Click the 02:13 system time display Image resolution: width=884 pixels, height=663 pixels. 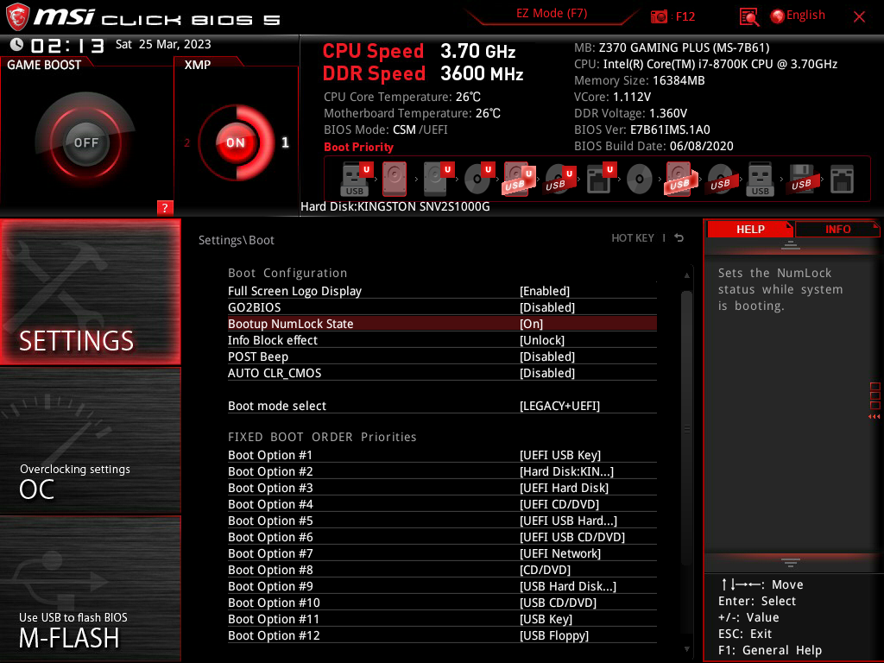pyautogui.click(x=67, y=45)
